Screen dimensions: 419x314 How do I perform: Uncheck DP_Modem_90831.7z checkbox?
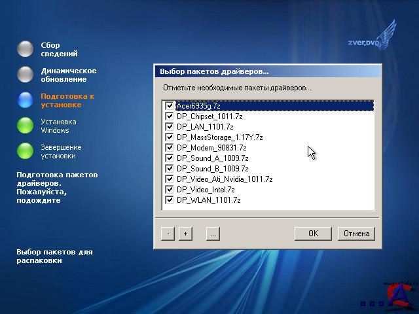coord(170,147)
